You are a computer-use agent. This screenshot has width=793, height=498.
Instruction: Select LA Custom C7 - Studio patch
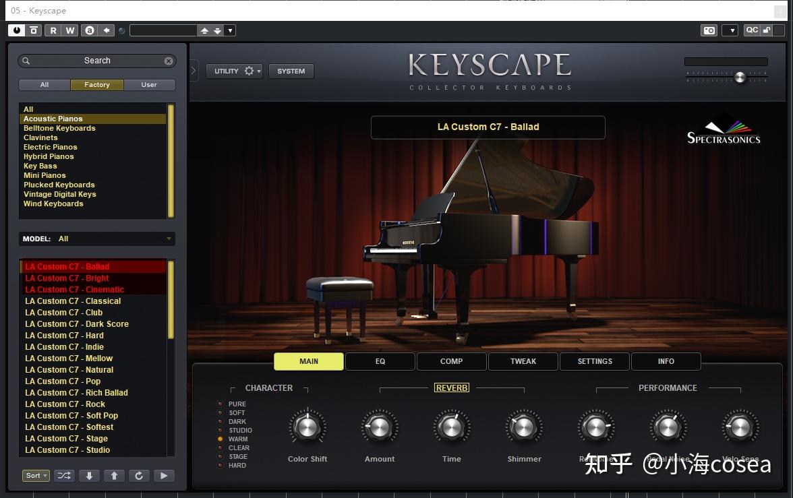[x=94, y=450]
